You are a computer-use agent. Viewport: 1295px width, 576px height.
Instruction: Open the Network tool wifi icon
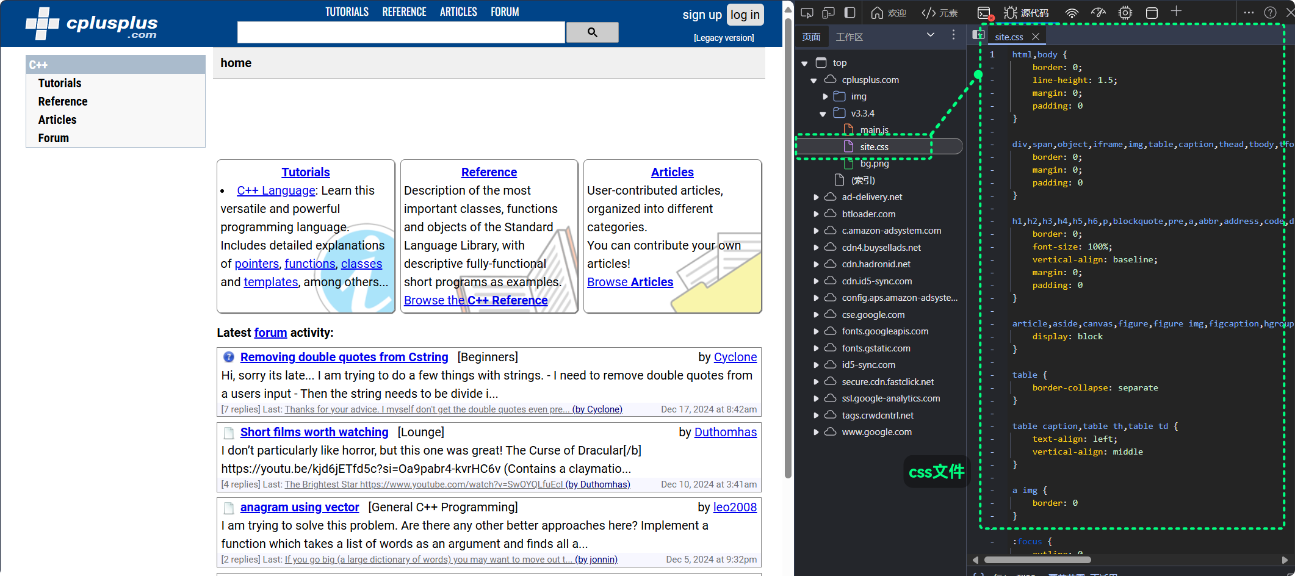(1072, 13)
